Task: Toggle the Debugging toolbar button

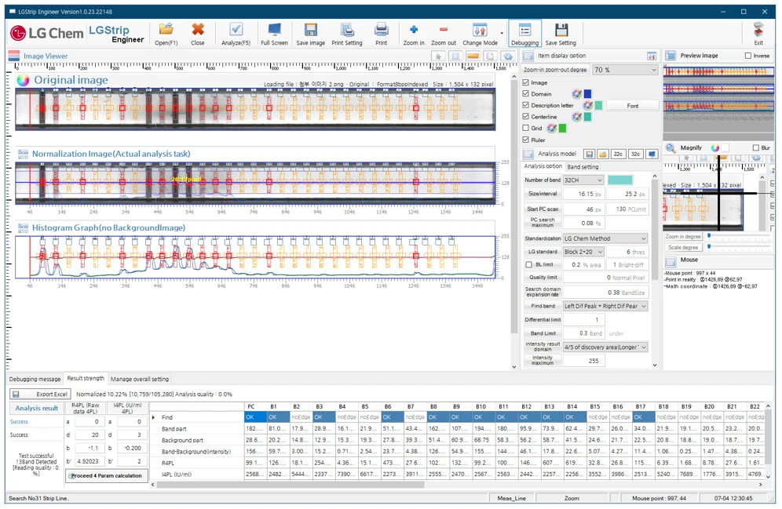Action: [524, 34]
